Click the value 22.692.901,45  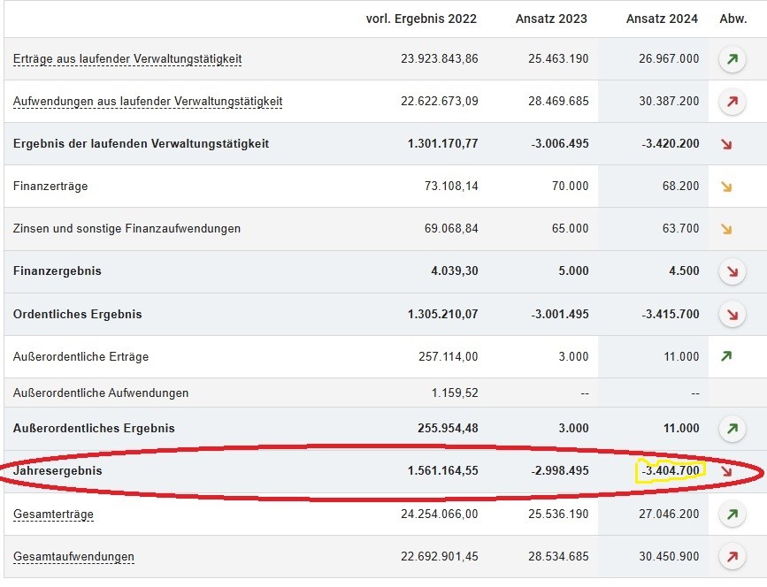440,557
